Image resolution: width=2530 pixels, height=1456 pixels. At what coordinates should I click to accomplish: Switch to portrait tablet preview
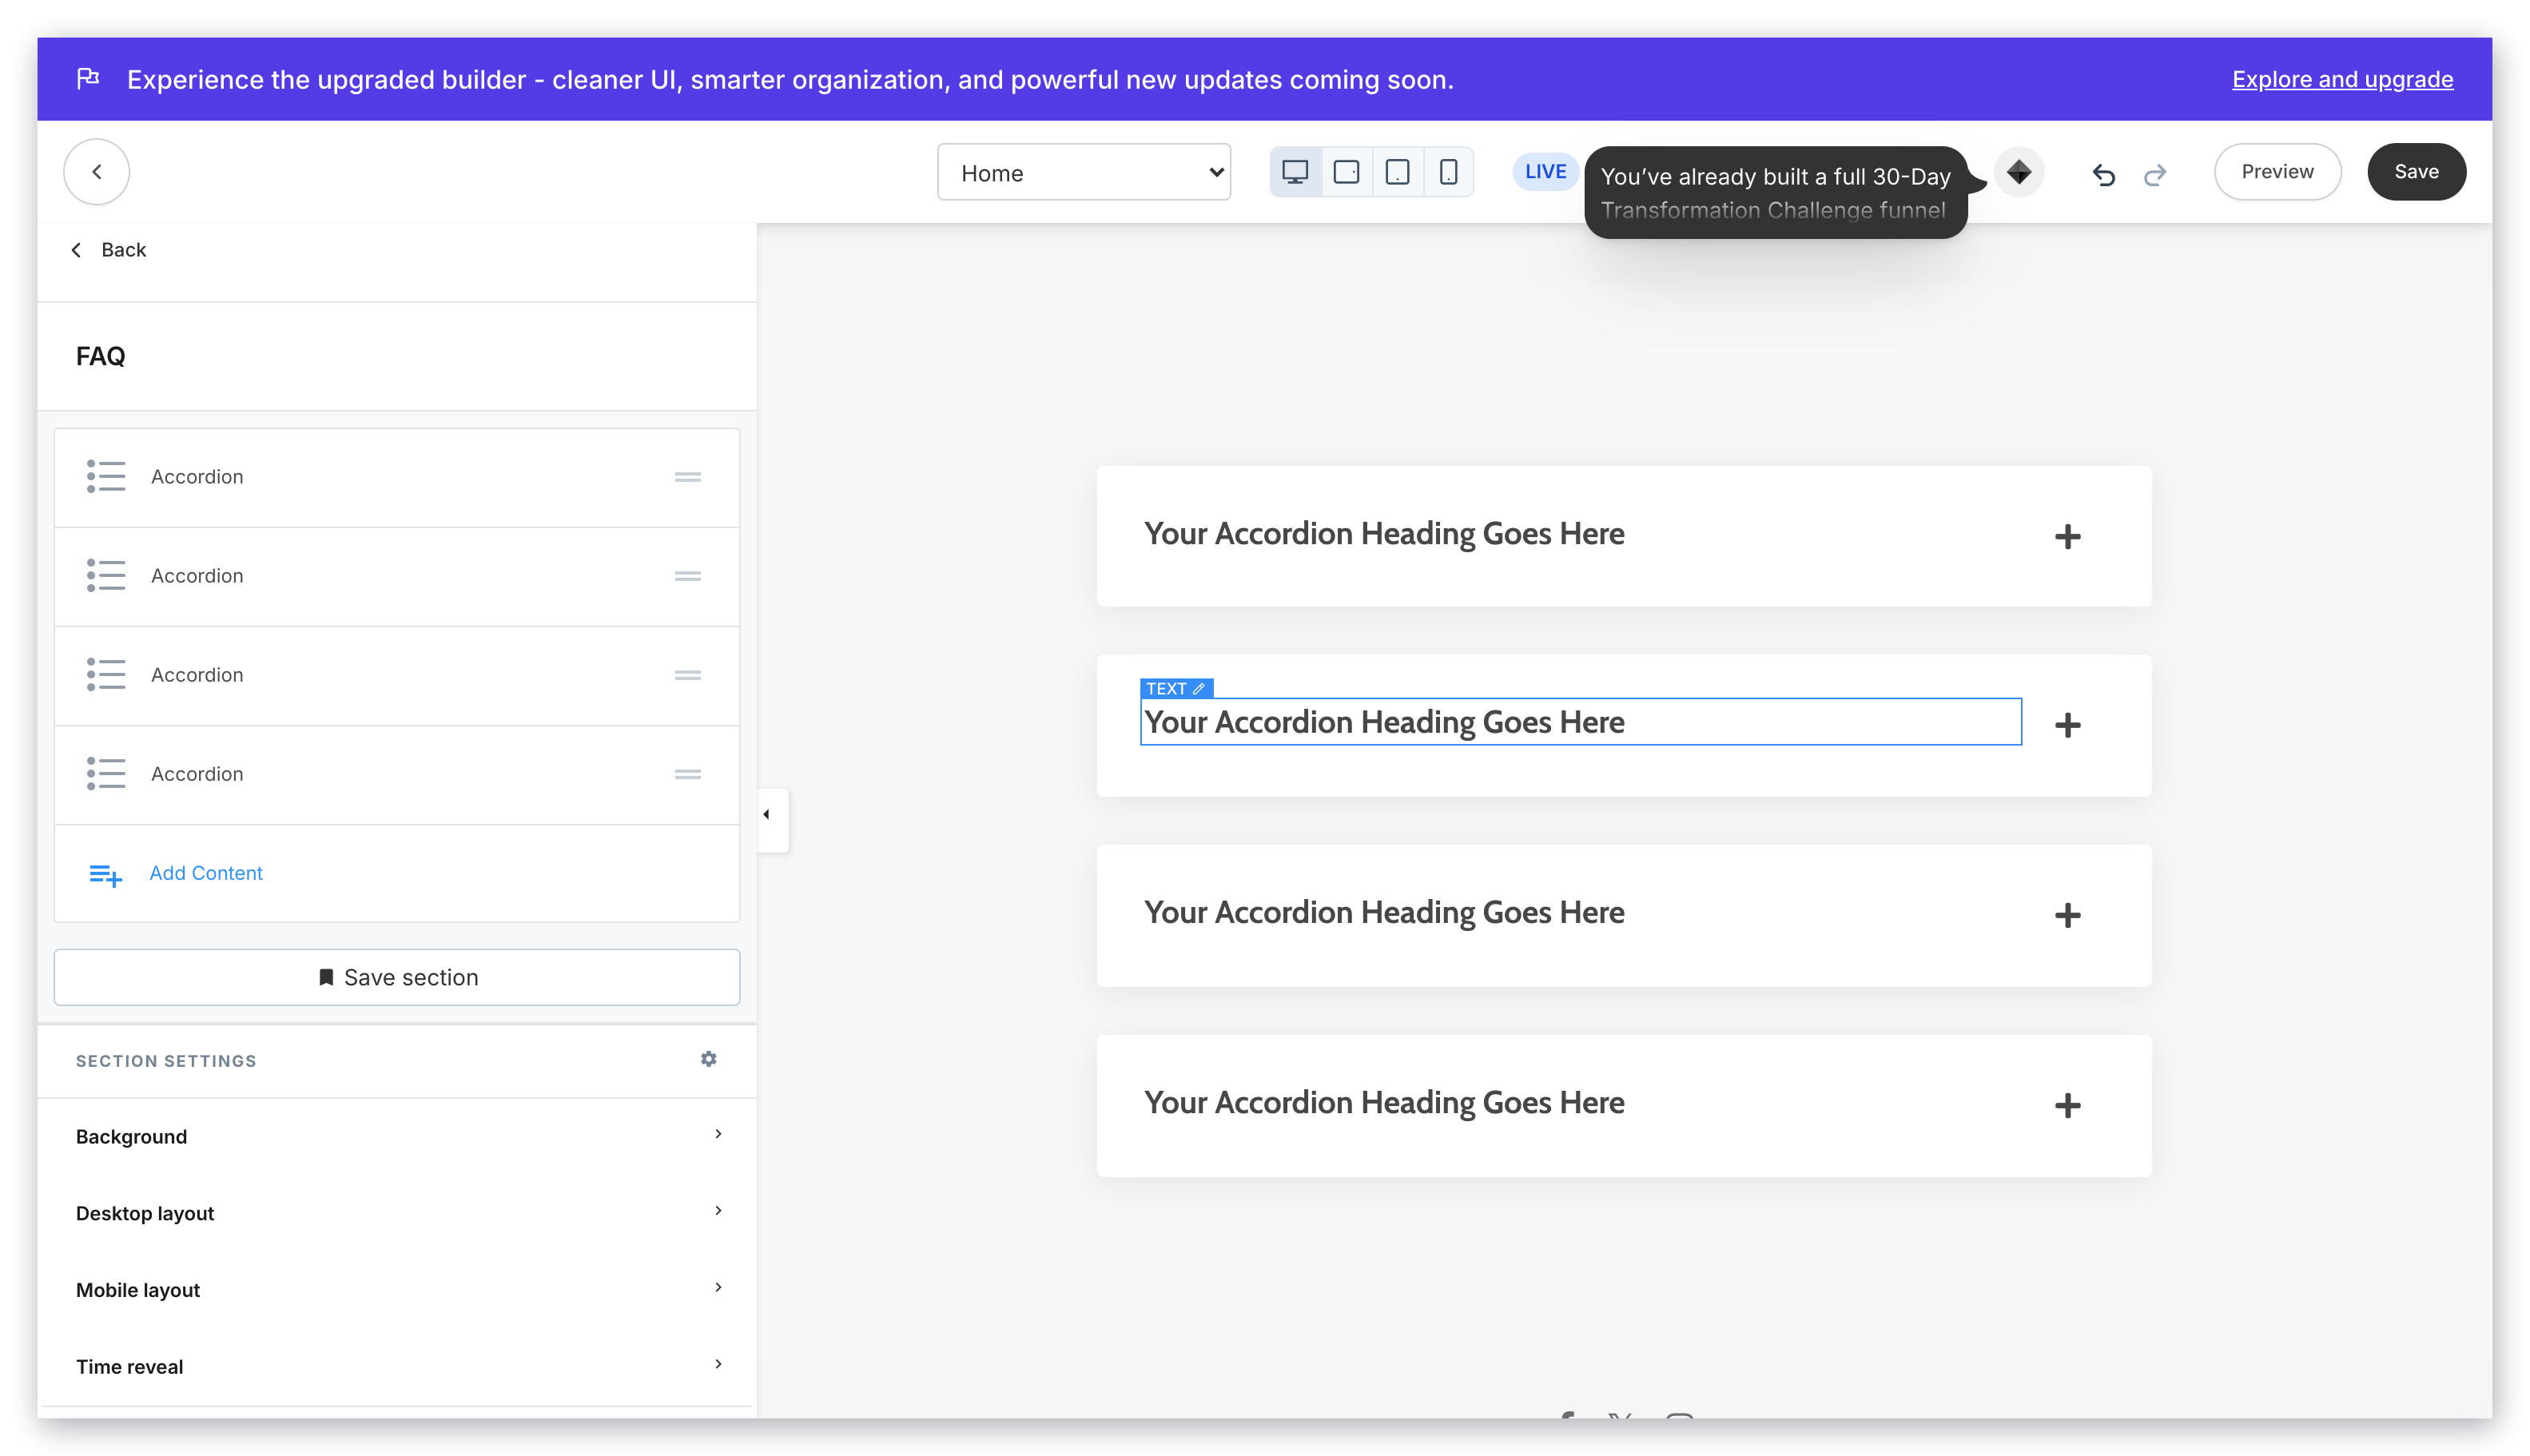[x=1397, y=172]
